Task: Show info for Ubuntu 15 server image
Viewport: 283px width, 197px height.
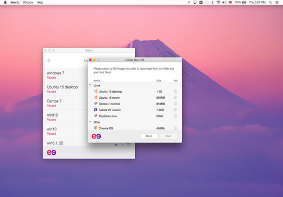Action: [x=175, y=98]
